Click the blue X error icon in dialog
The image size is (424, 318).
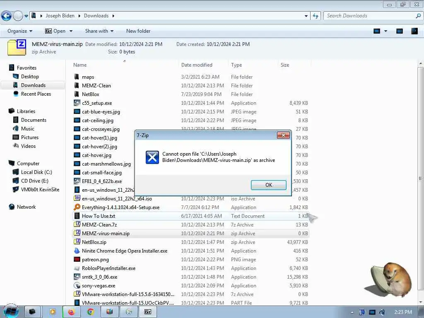click(x=152, y=157)
